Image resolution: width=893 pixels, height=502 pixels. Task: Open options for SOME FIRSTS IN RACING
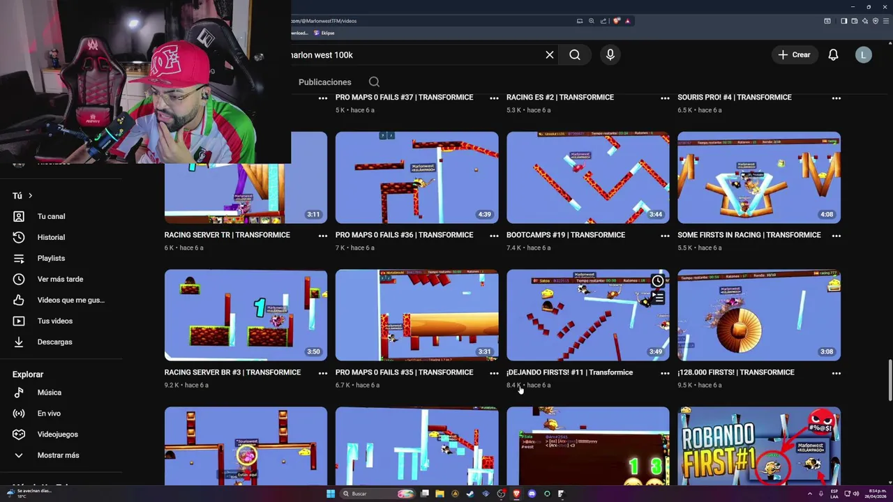(836, 236)
